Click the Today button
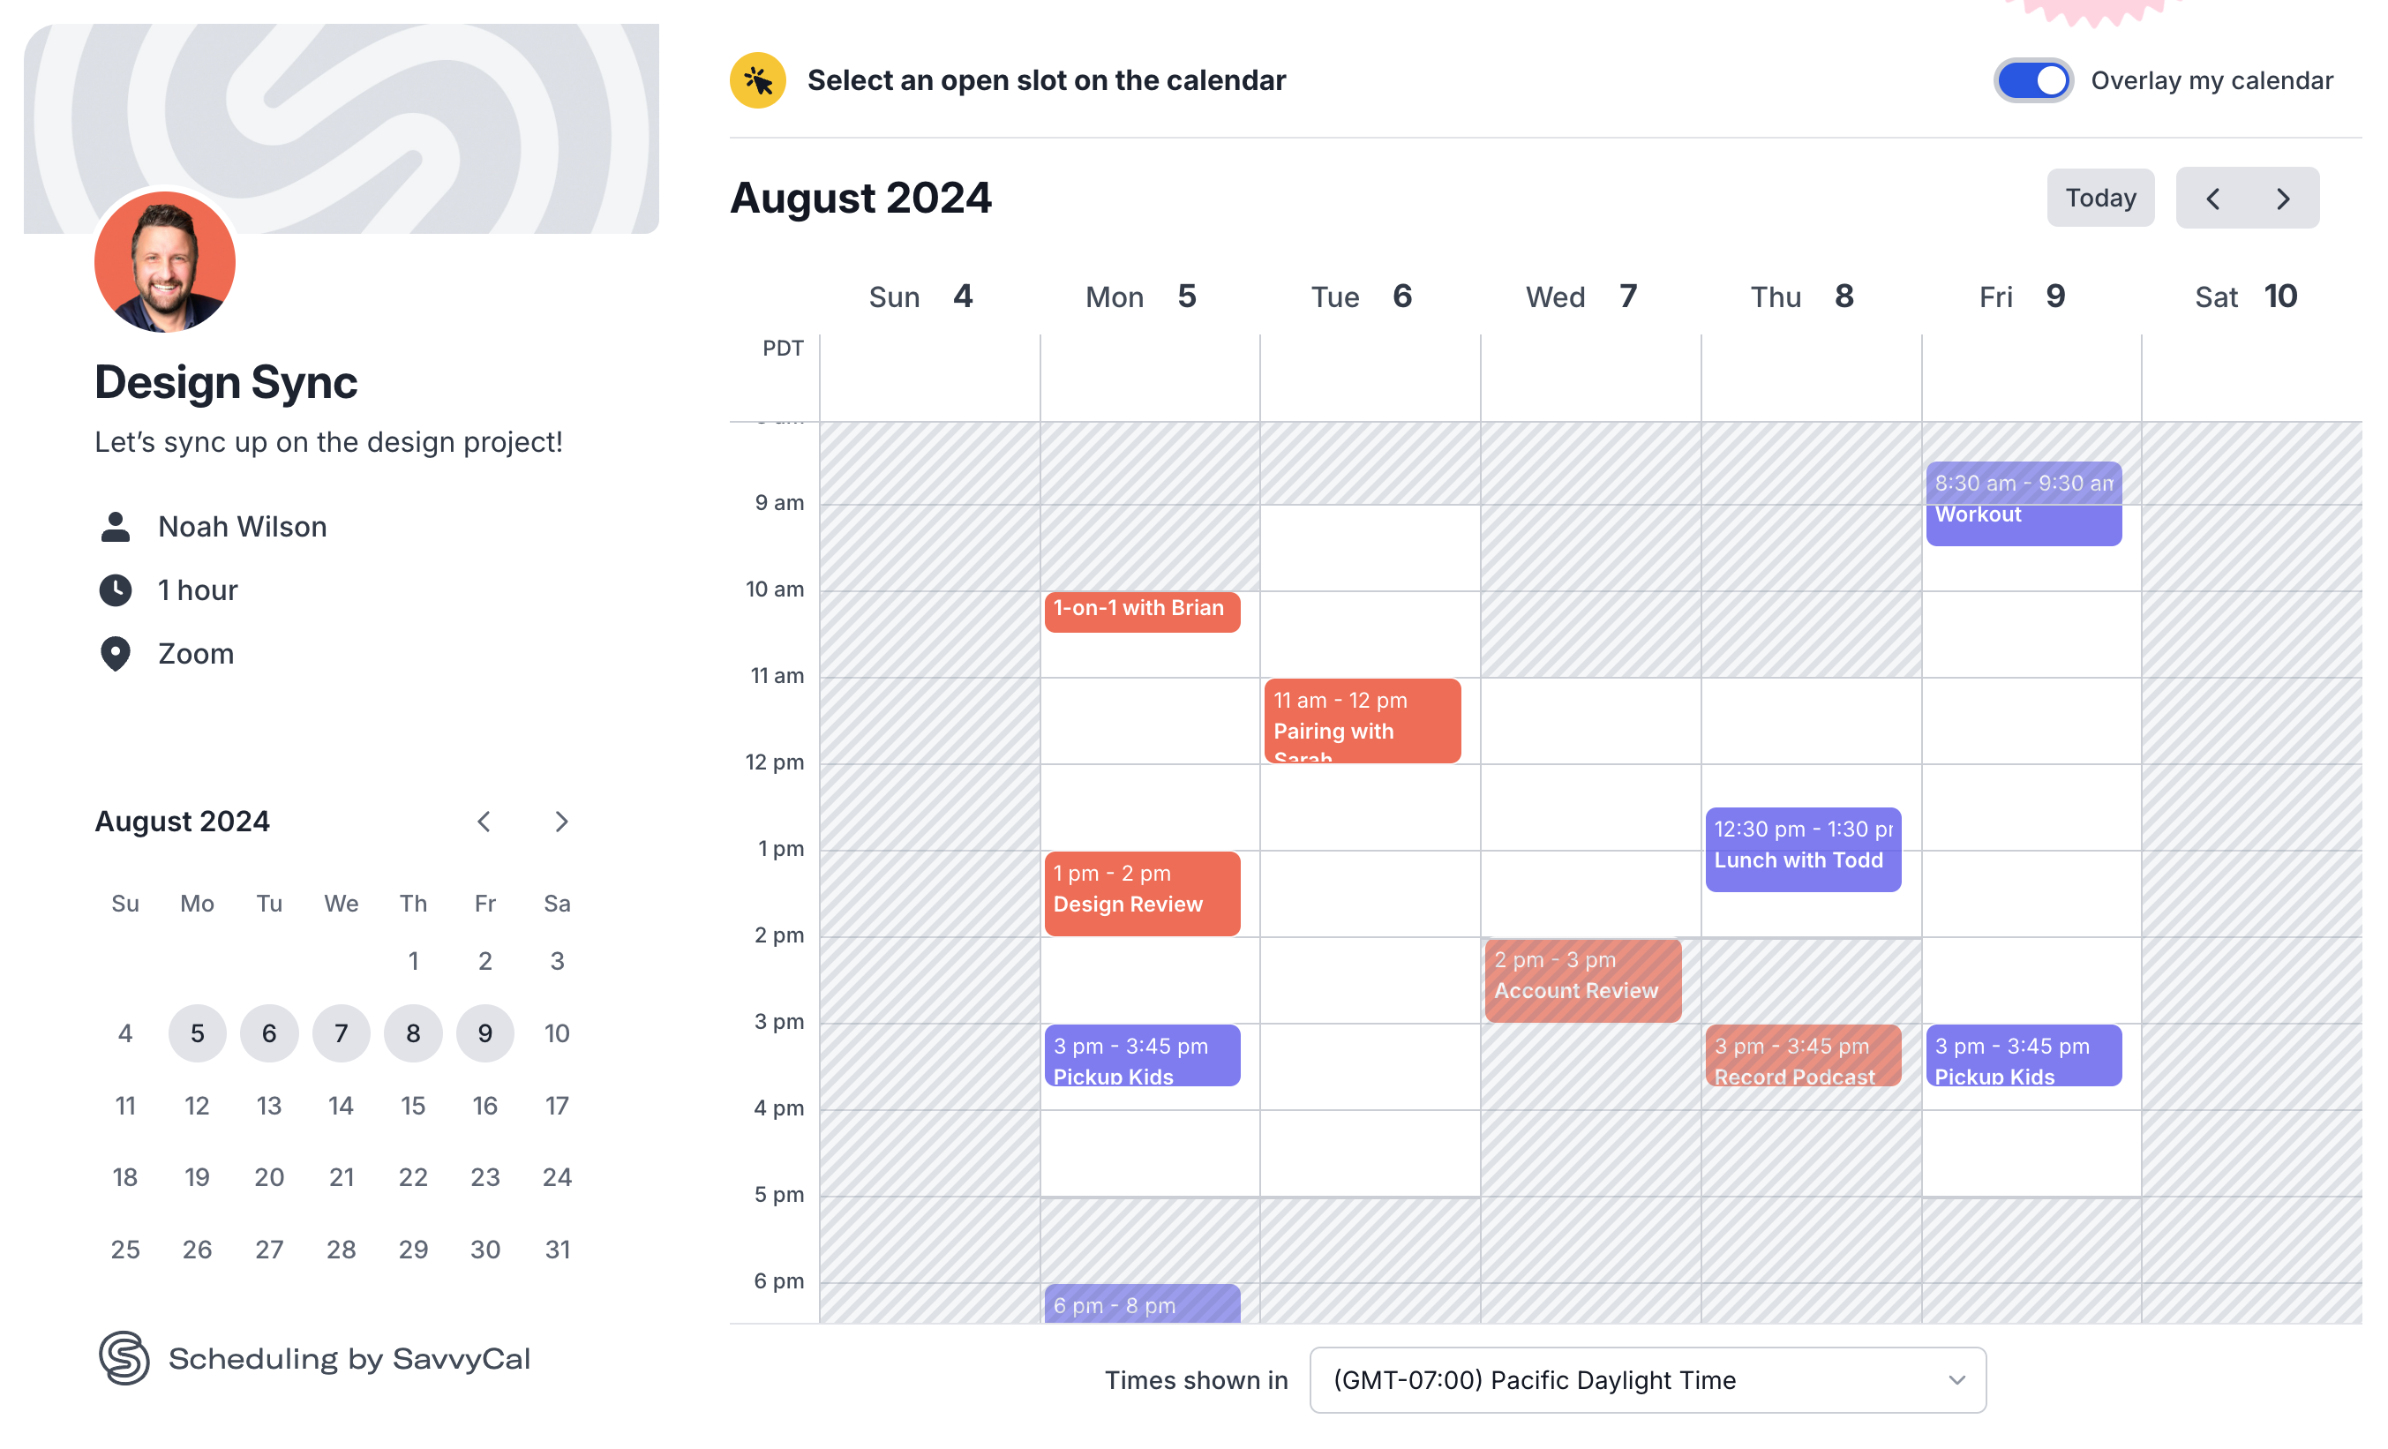The height and width of the screenshot is (1449, 2388). 2100,199
